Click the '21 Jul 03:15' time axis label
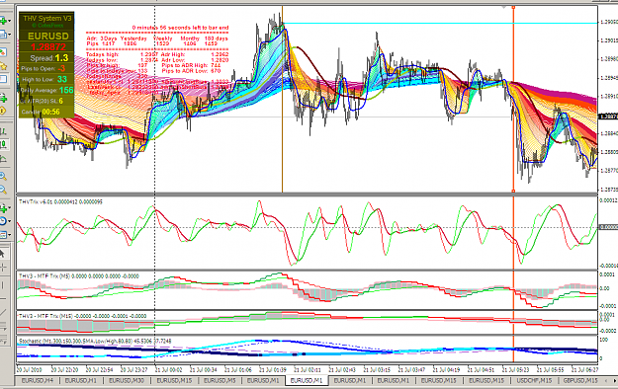This screenshot has height=389, width=618. 377,370
